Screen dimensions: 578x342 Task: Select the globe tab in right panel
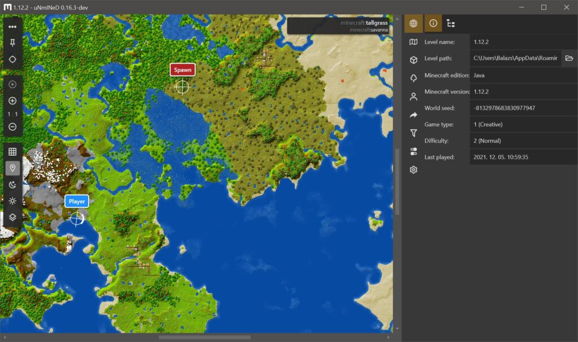[x=414, y=23]
